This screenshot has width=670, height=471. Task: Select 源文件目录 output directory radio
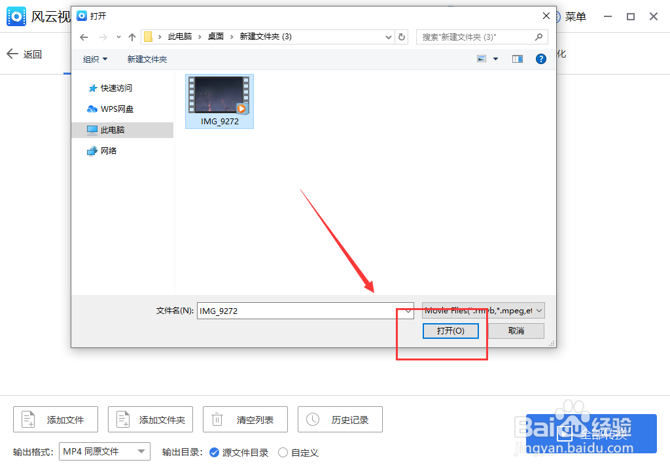click(214, 453)
